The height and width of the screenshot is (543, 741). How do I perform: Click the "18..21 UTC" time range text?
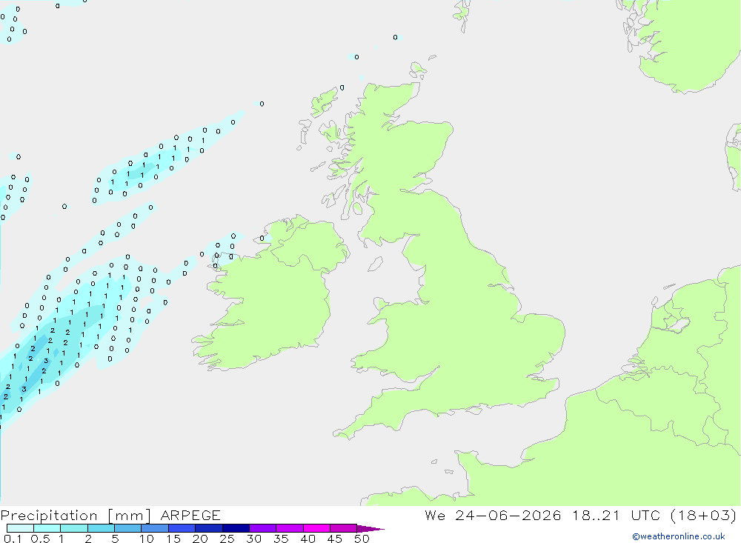[x=616, y=516]
